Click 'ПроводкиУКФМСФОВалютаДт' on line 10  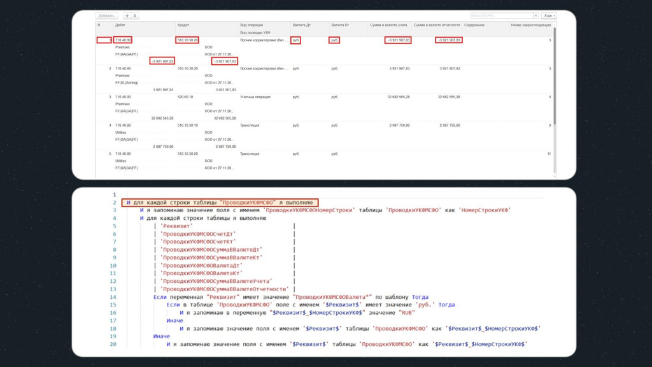pos(201,266)
